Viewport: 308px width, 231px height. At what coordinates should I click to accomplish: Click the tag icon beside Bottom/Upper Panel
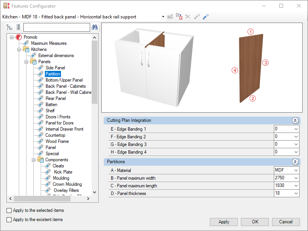click(41, 80)
